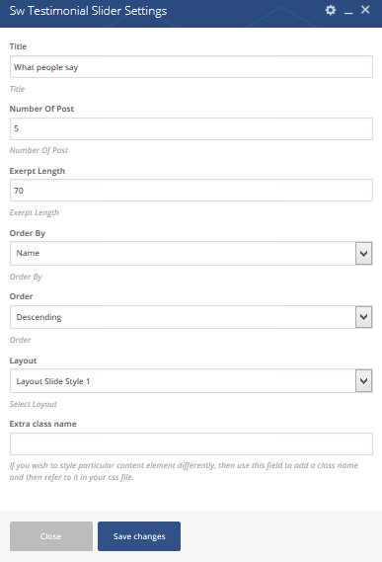Open the Order dropdown arrow next to Descending

point(363,317)
